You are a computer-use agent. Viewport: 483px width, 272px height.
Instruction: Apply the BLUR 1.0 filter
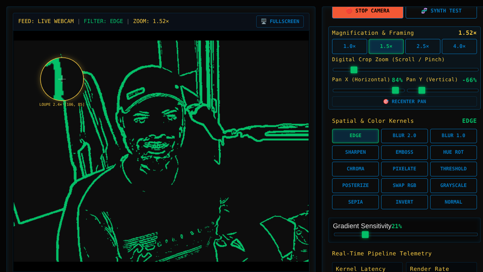coord(454,136)
